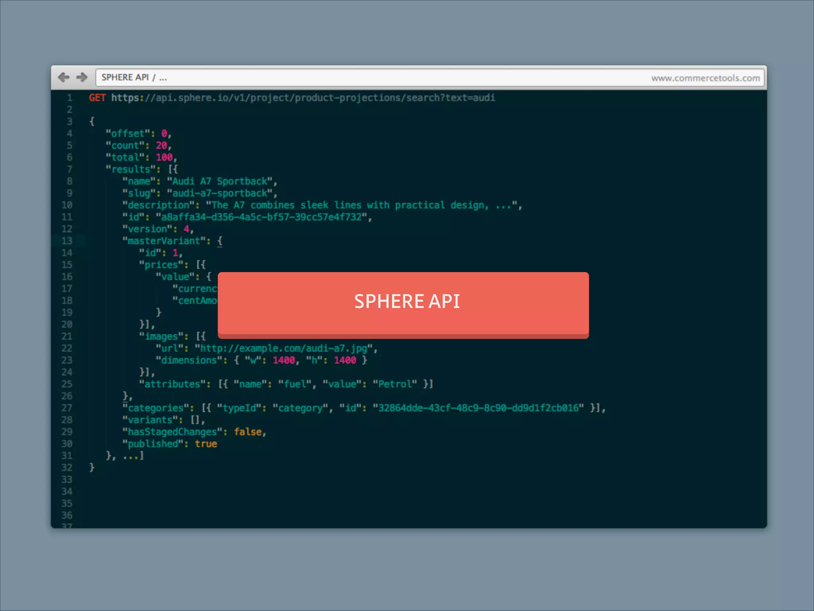Viewport: 814px width, 611px height.
Task: Click the "images": [{ line
Action: pos(172,336)
